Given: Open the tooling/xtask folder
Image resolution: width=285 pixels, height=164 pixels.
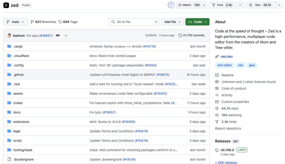Looking at the screenshot, I should click(x=23, y=150).
